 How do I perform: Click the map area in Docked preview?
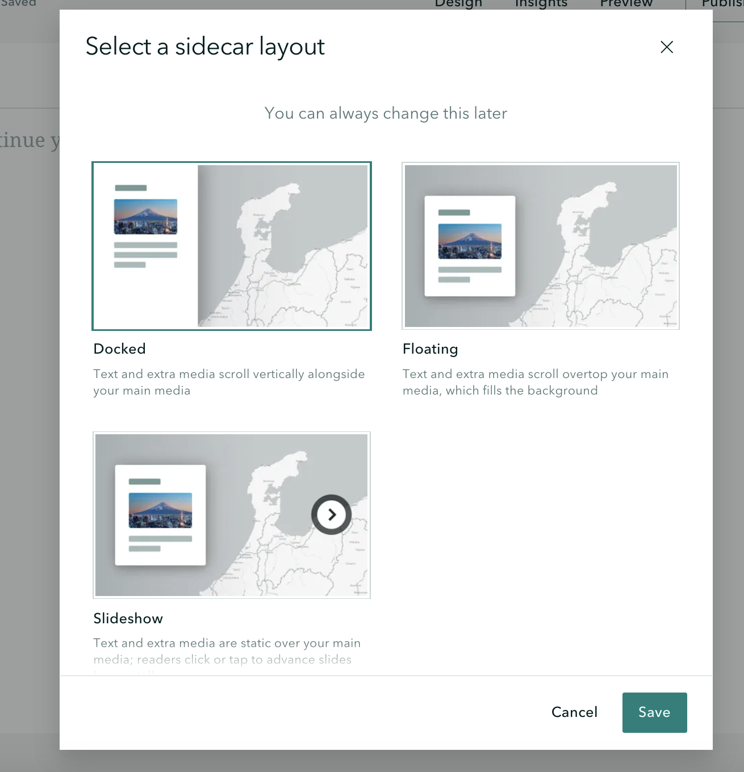pyautogui.click(x=295, y=255)
